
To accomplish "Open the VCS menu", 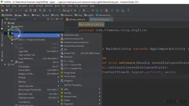I will point(76,6).
